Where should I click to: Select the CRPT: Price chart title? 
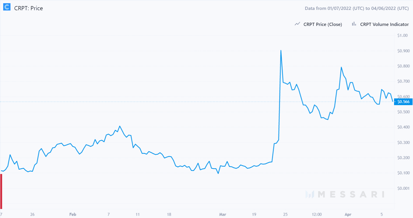pos(29,8)
